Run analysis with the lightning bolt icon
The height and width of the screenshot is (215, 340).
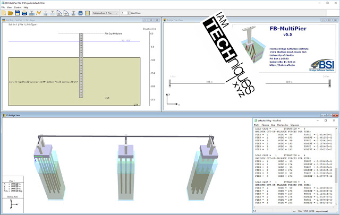pos(39,13)
